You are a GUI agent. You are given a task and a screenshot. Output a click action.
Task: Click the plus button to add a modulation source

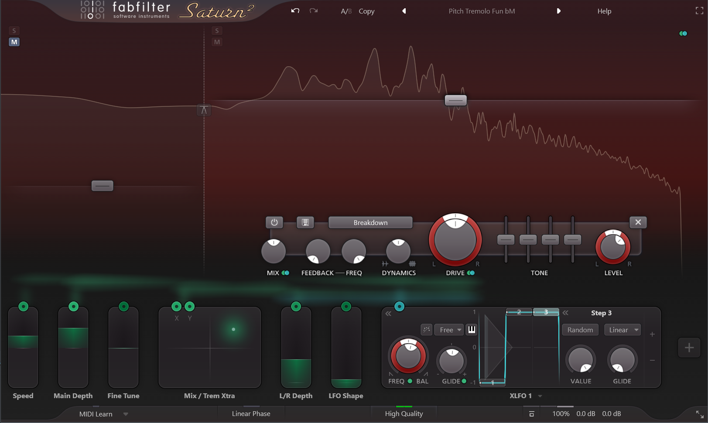(689, 348)
